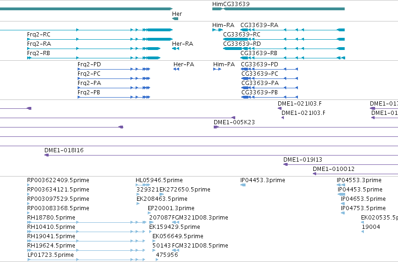Click the DME1-018I16 BAC label

(x=64, y=150)
